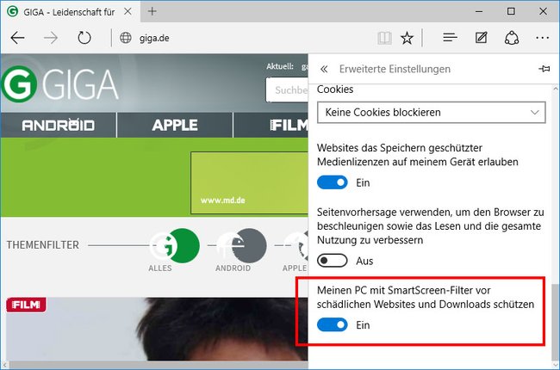The width and height of the screenshot is (560, 370).
Task: Open the ANDROID navigation tab
Action: (59, 126)
